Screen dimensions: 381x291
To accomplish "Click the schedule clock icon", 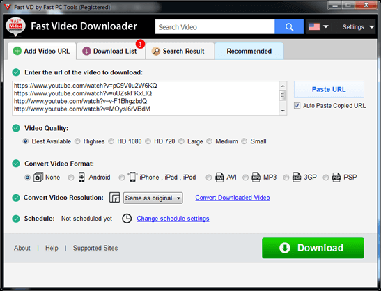I will pyautogui.click(x=127, y=219).
